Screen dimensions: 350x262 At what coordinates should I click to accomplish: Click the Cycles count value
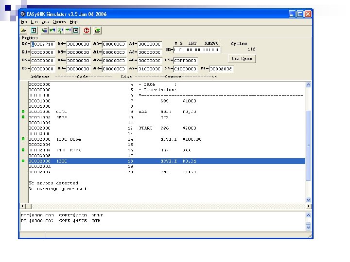pos(251,49)
